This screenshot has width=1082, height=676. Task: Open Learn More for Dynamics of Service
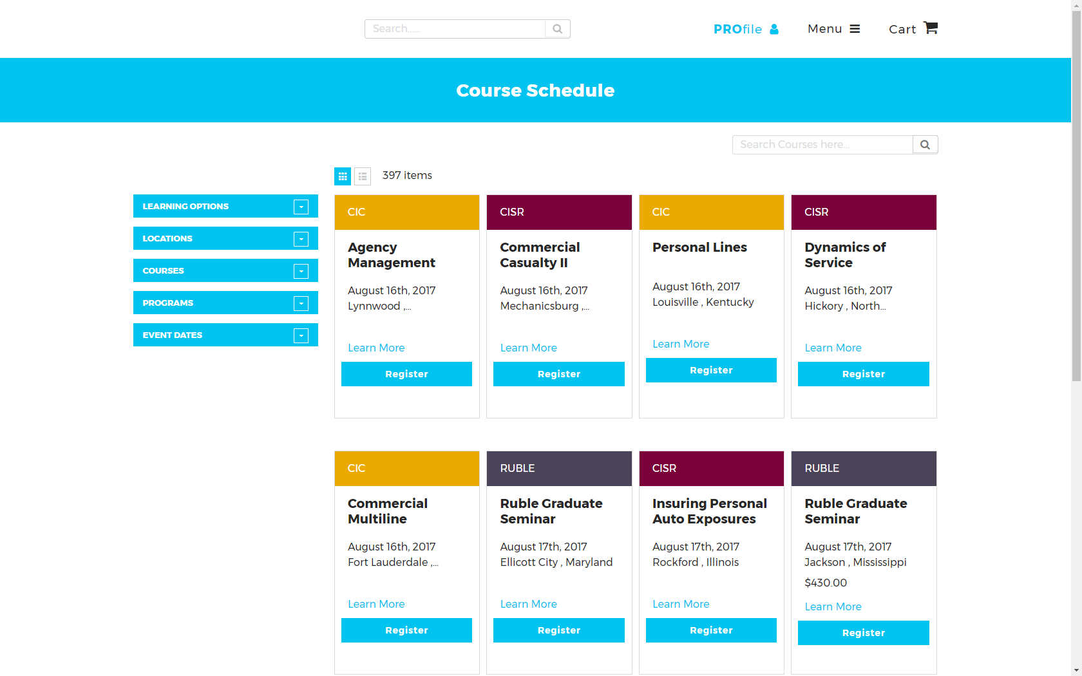pyautogui.click(x=833, y=348)
